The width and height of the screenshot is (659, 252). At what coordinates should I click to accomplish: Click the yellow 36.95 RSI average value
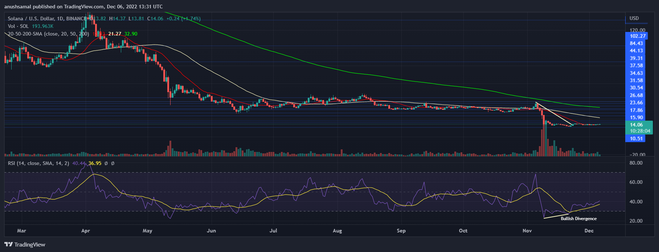[95, 163]
